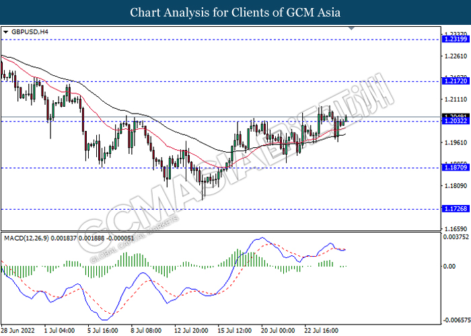Click the 0.003752 MACD scale value
The image size is (471, 336).
coord(456,237)
